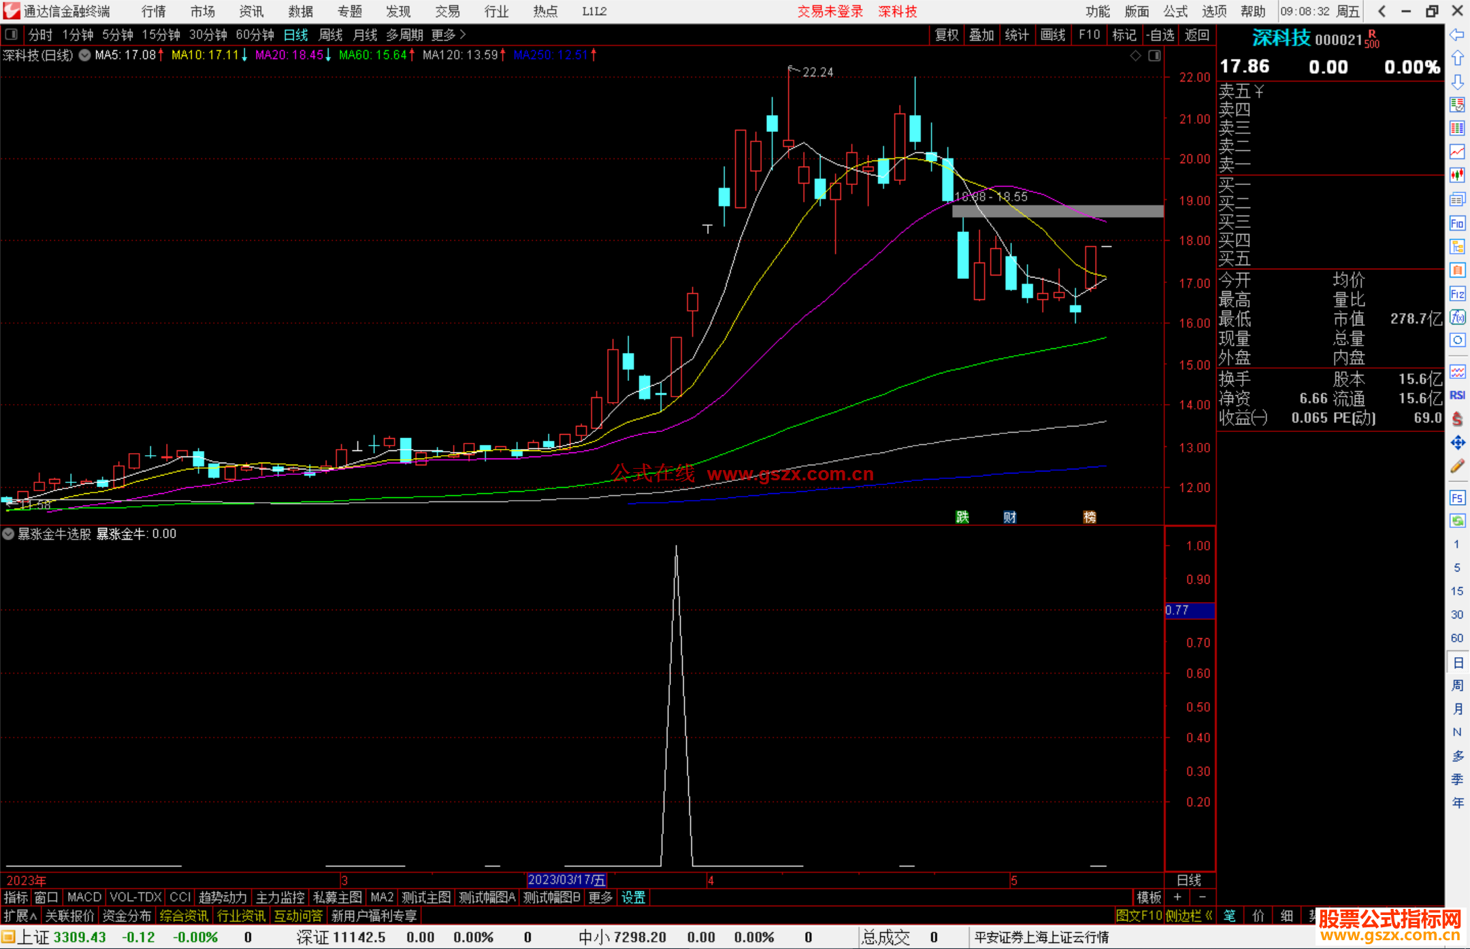1470x949 pixels.
Task: Click the four-way move arrows icon
Action: (1457, 443)
